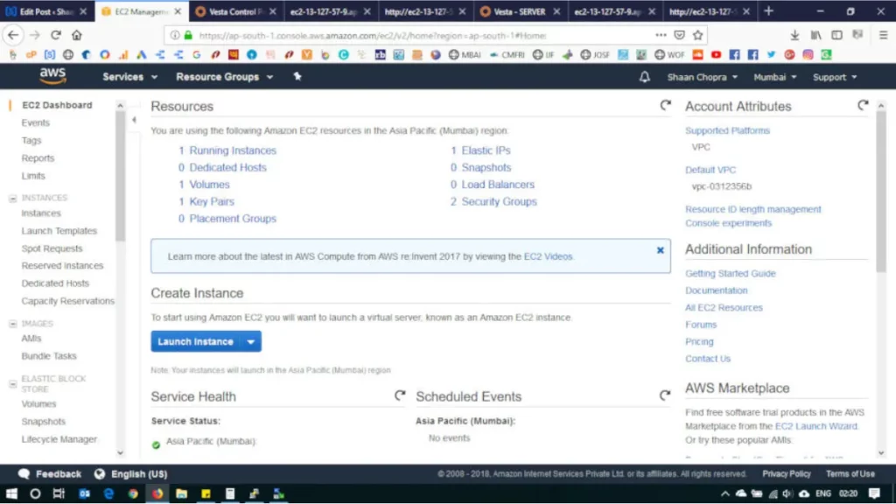Switch to the Edit Post tab
Viewport: 896px width, 504px height.
pyautogui.click(x=46, y=11)
